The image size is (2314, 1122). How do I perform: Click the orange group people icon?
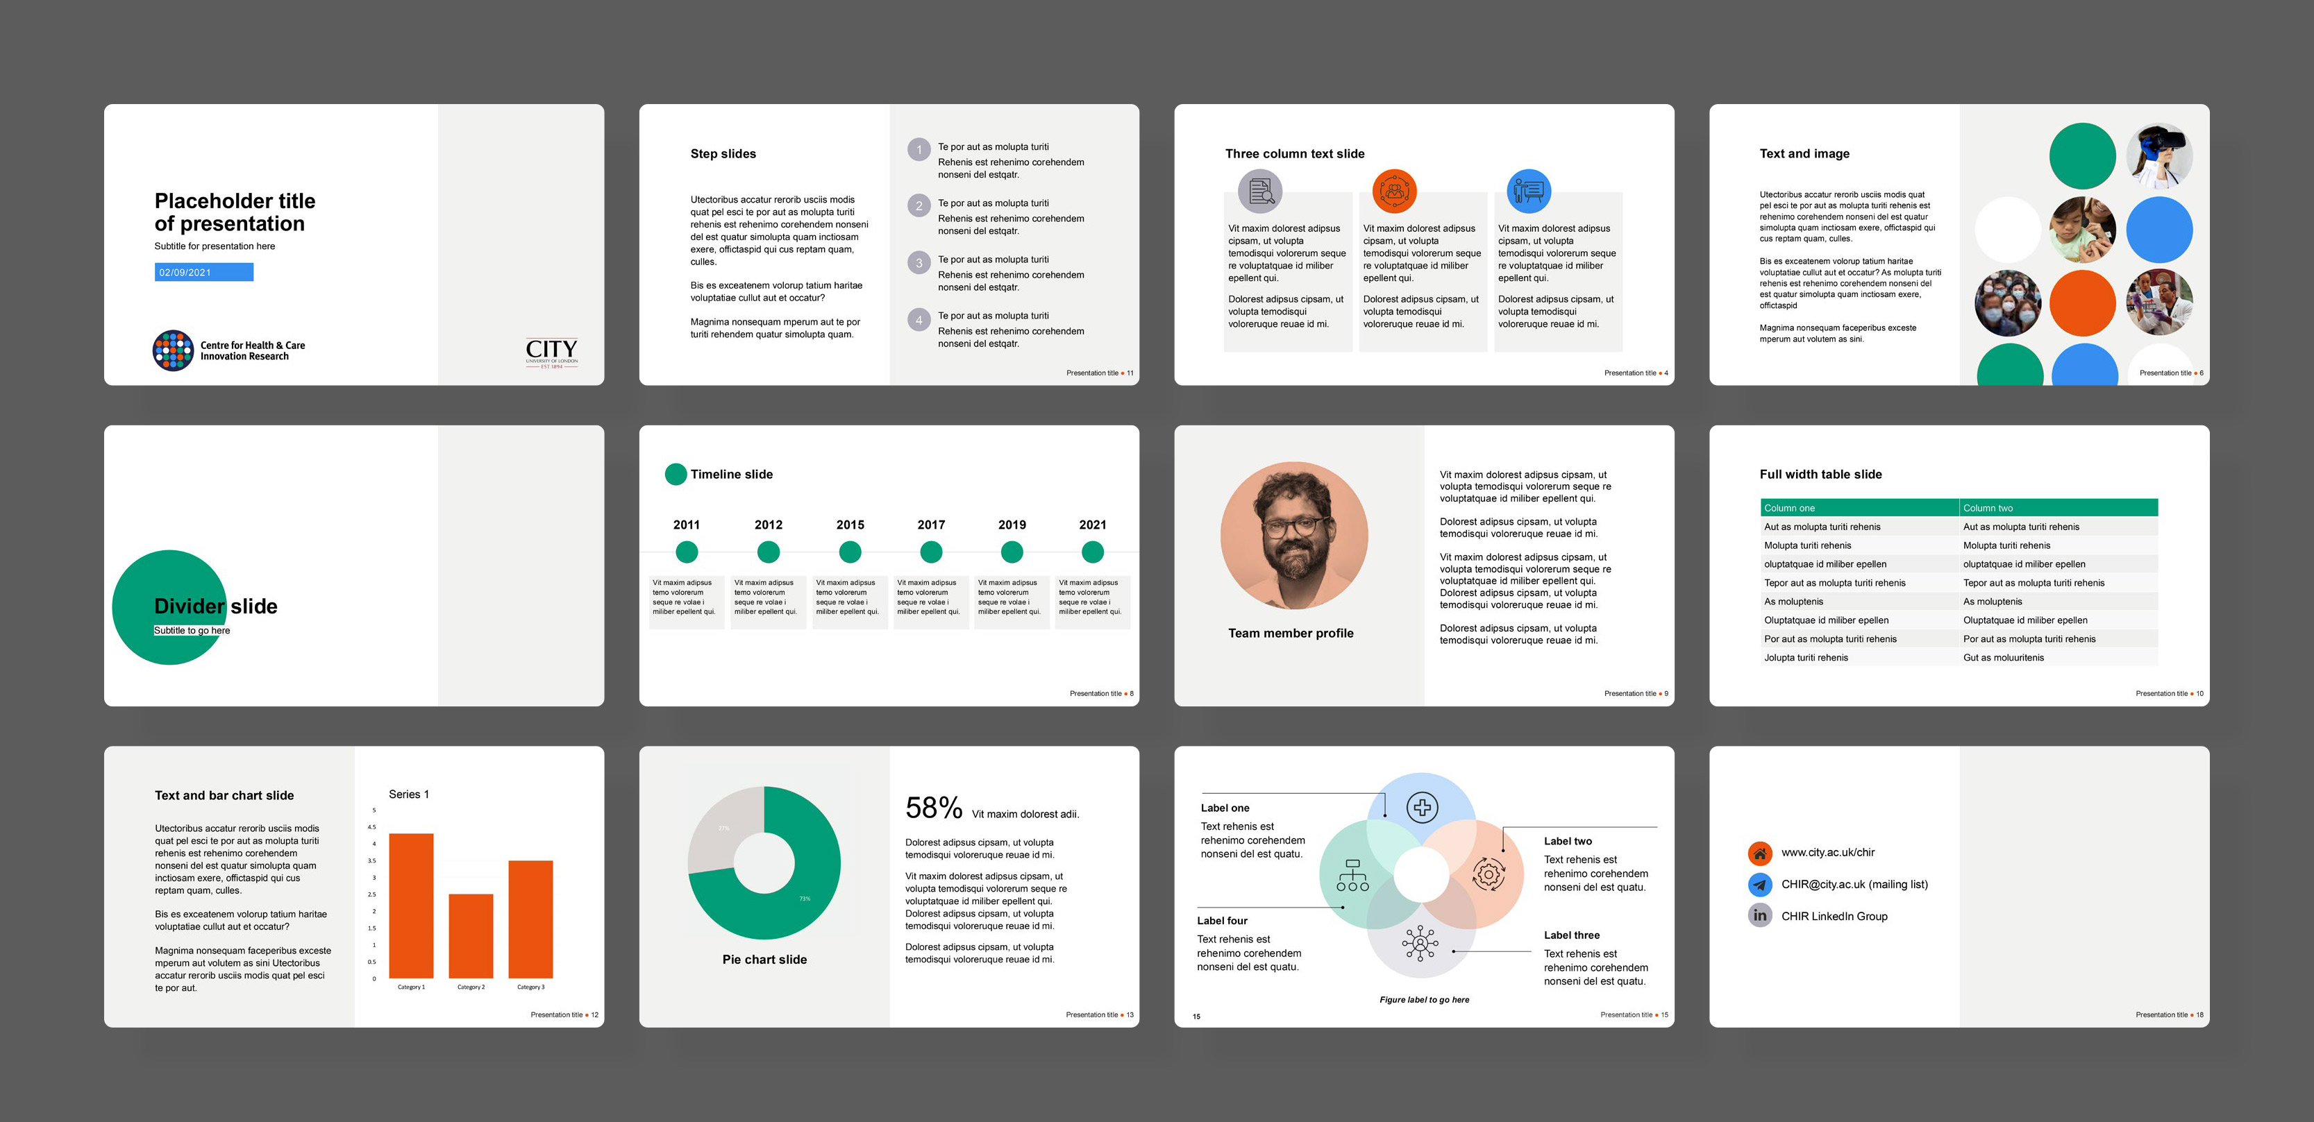1394,190
